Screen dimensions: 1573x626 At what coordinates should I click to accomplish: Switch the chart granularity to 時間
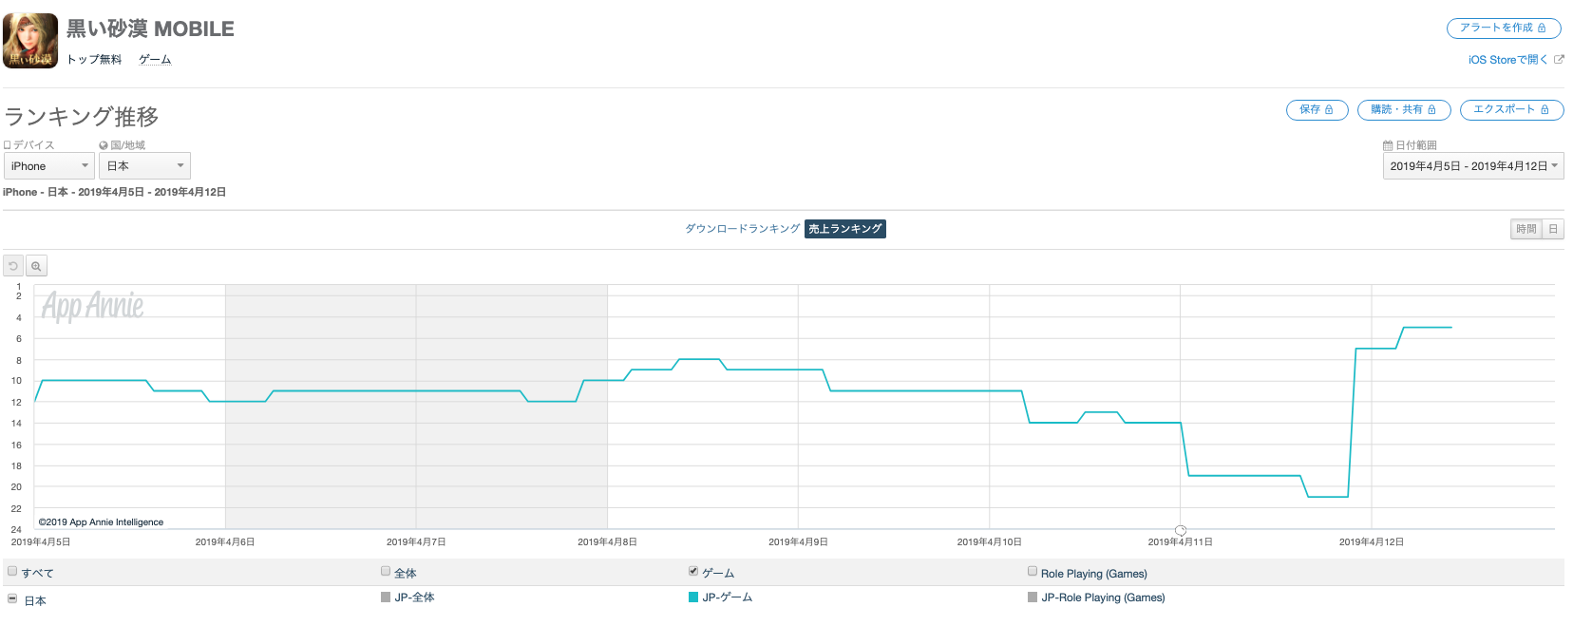click(1526, 229)
